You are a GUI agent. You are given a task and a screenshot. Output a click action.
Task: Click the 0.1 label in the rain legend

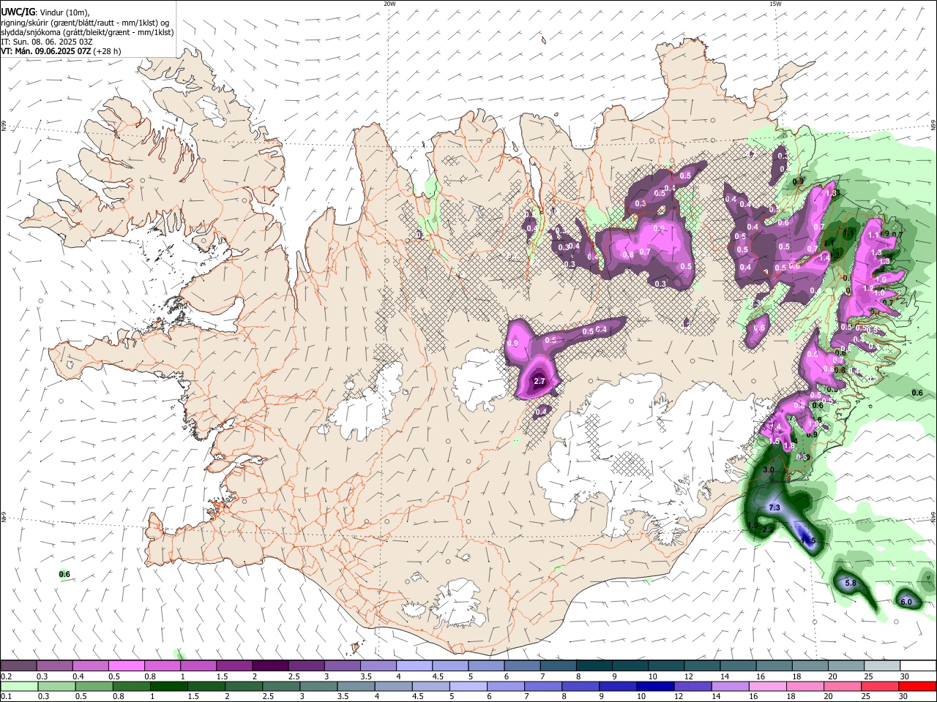(6, 696)
